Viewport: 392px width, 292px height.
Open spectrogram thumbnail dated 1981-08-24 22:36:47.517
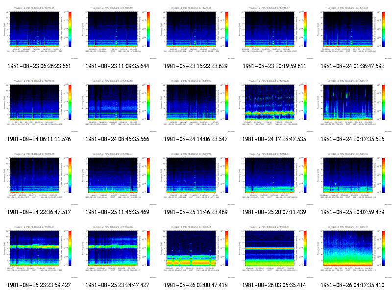point(39,178)
